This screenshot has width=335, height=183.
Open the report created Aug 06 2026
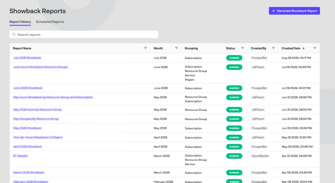click(27, 58)
